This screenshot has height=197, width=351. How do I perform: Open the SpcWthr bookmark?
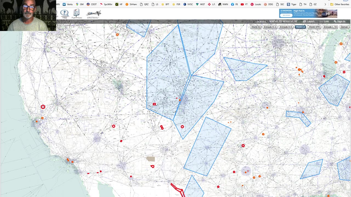click(106, 4)
